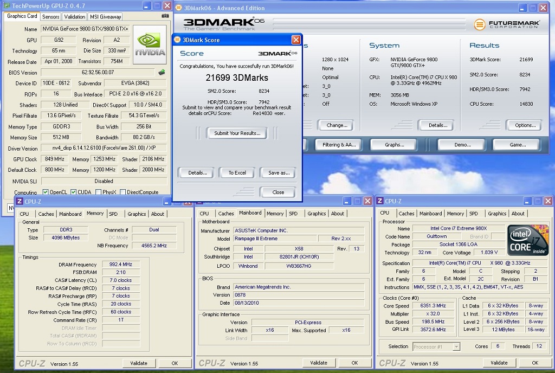This screenshot has width=555, height=373.
Task: Click Validate in the CPU-Z Memory window
Action: [x=139, y=363]
